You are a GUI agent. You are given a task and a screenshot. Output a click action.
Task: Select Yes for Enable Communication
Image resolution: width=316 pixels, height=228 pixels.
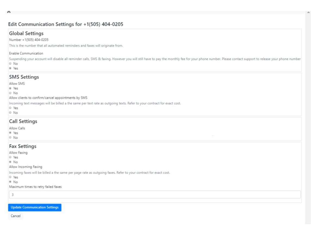(10, 68)
